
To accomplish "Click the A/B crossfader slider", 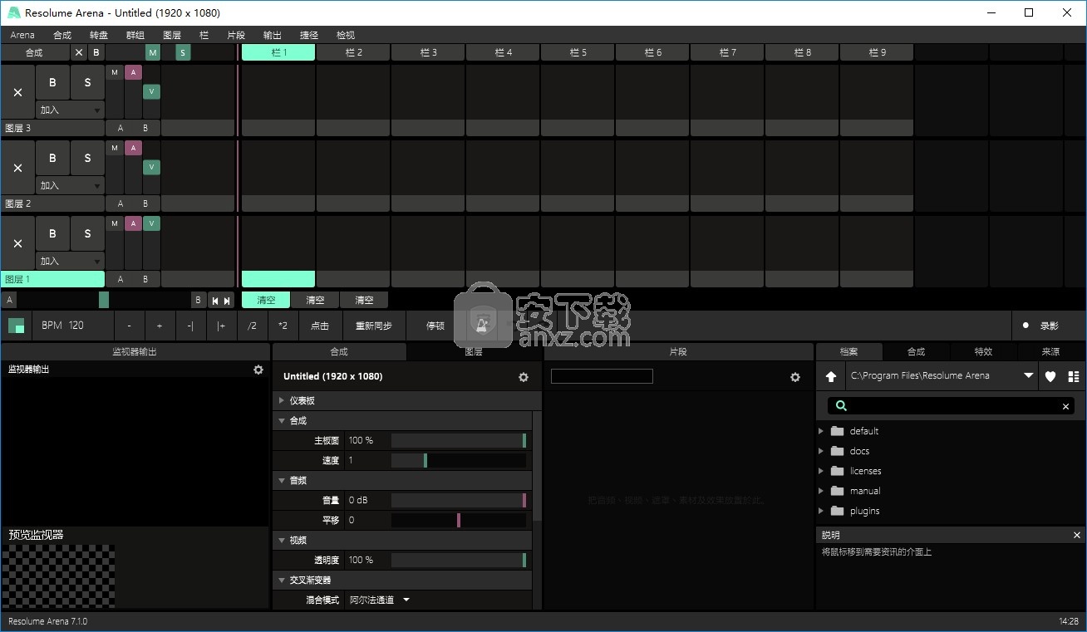I will [x=104, y=301].
